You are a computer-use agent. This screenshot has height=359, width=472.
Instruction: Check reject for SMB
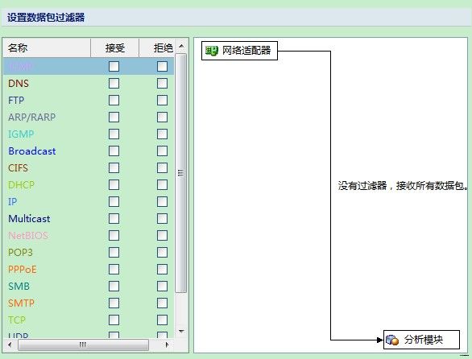coord(162,286)
